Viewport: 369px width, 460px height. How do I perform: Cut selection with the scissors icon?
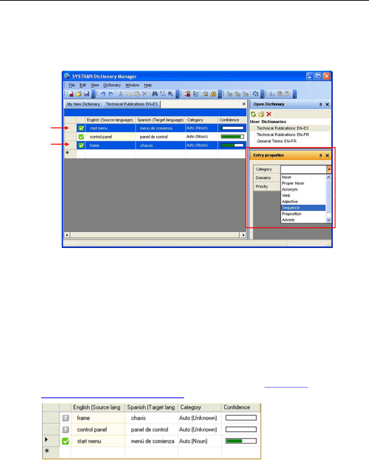pos(121,94)
